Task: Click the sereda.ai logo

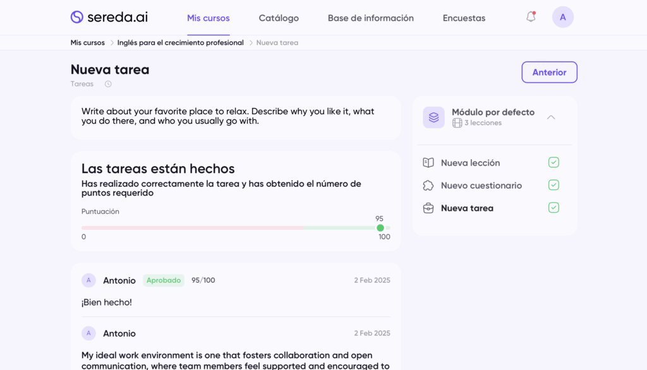Action: tap(109, 17)
